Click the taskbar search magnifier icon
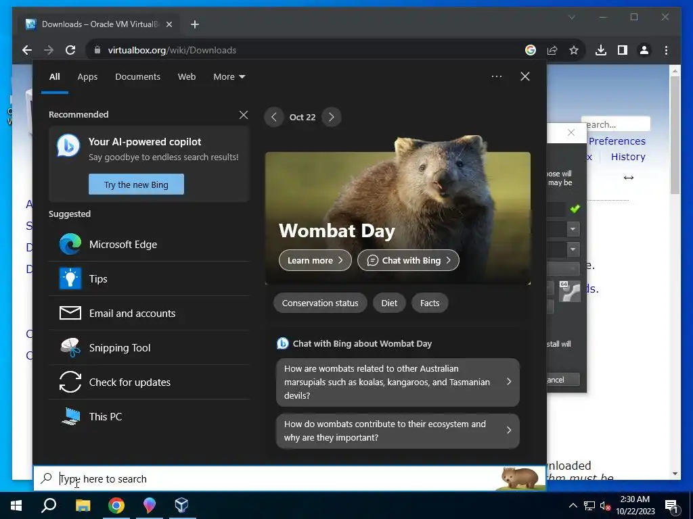Image resolution: width=693 pixels, height=519 pixels. click(x=49, y=505)
